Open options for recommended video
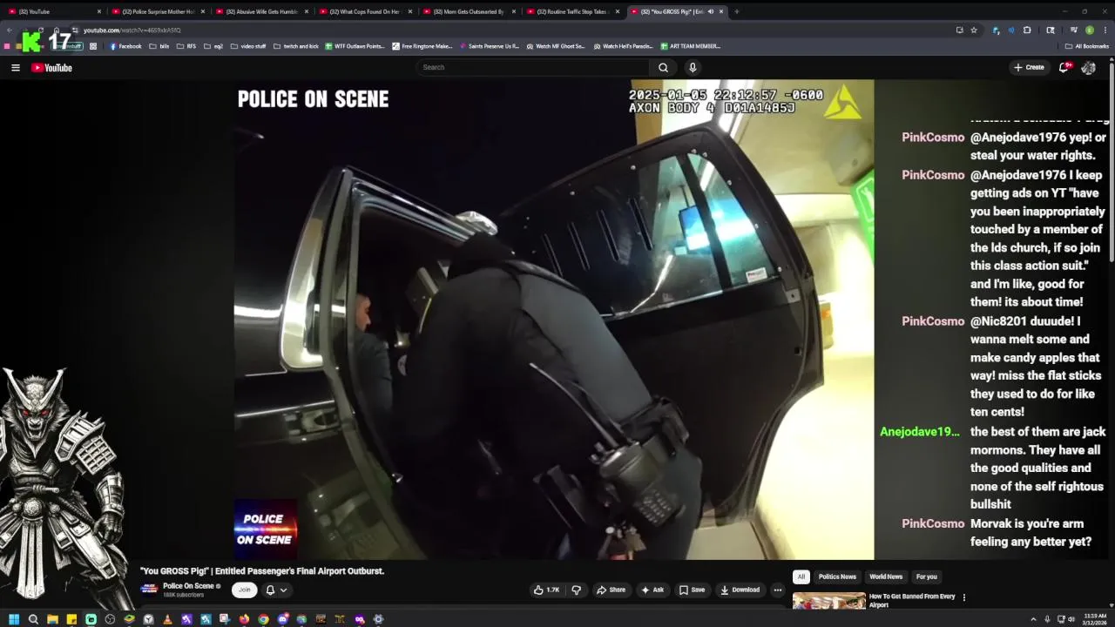Screen dimensions: 1115x627 (x=964, y=597)
